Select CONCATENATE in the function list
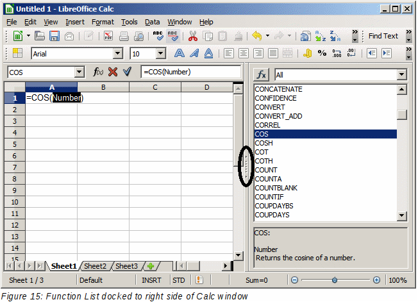The image size is (418, 302). tap(325, 89)
